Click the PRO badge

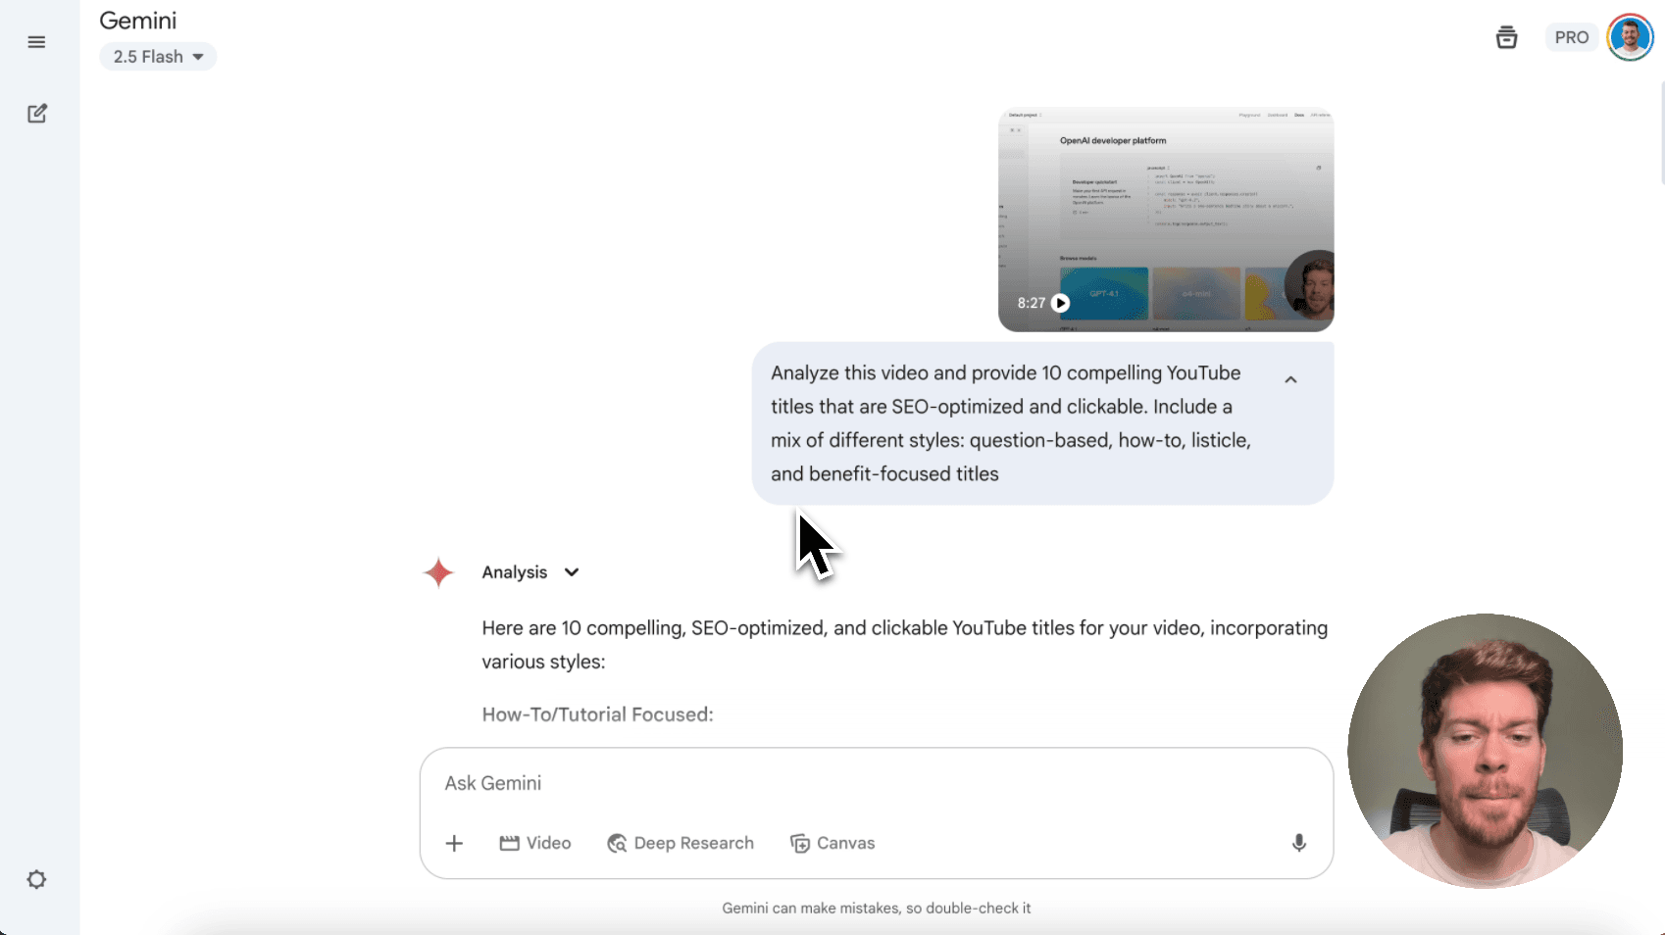pyautogui.click(x=1571, y=37)
